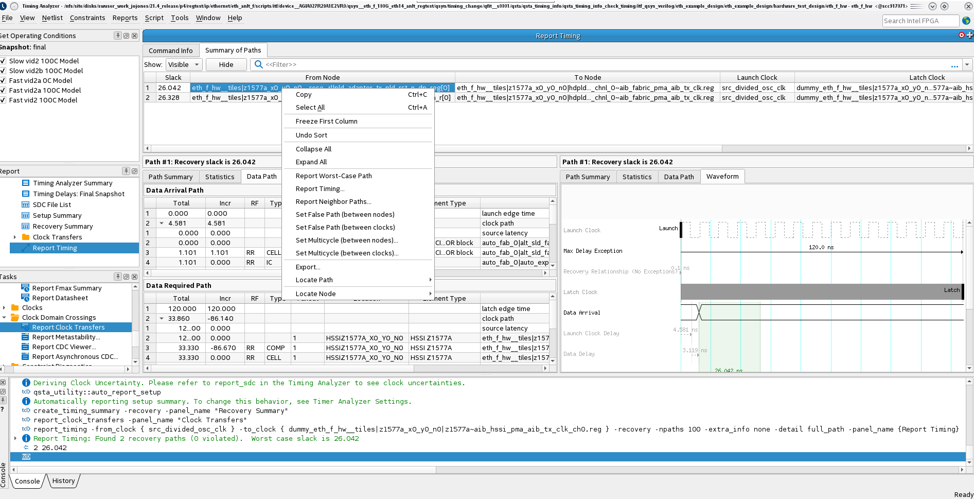Click the red target icon in Report Timing header

tap(961, 35)
